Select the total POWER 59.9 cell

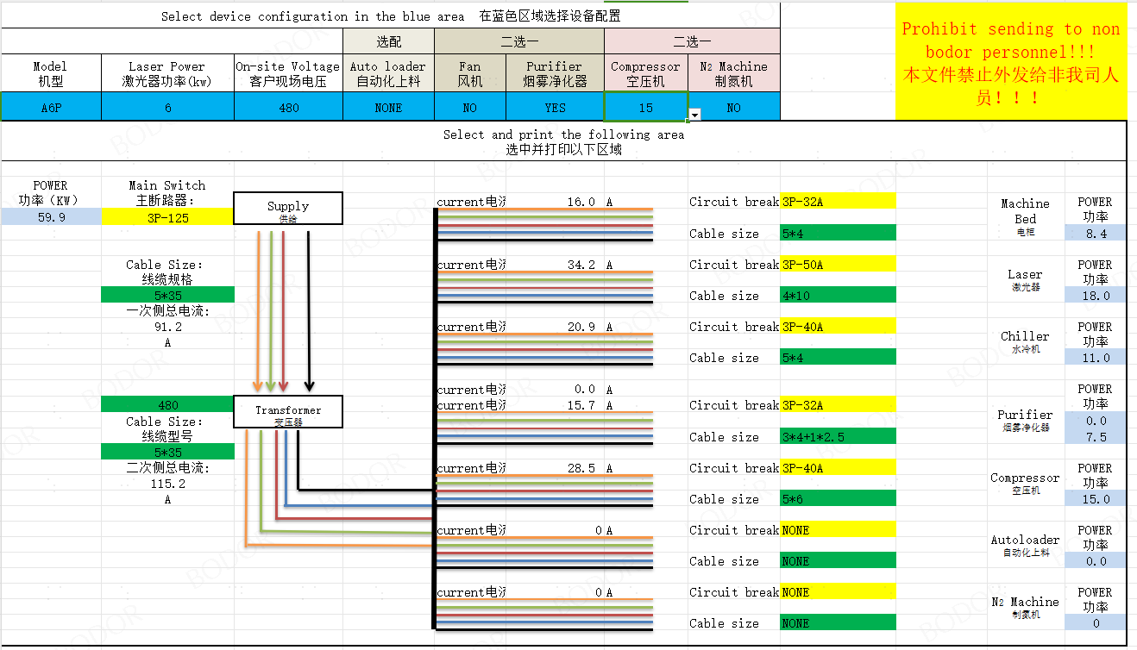click(51, 218)
